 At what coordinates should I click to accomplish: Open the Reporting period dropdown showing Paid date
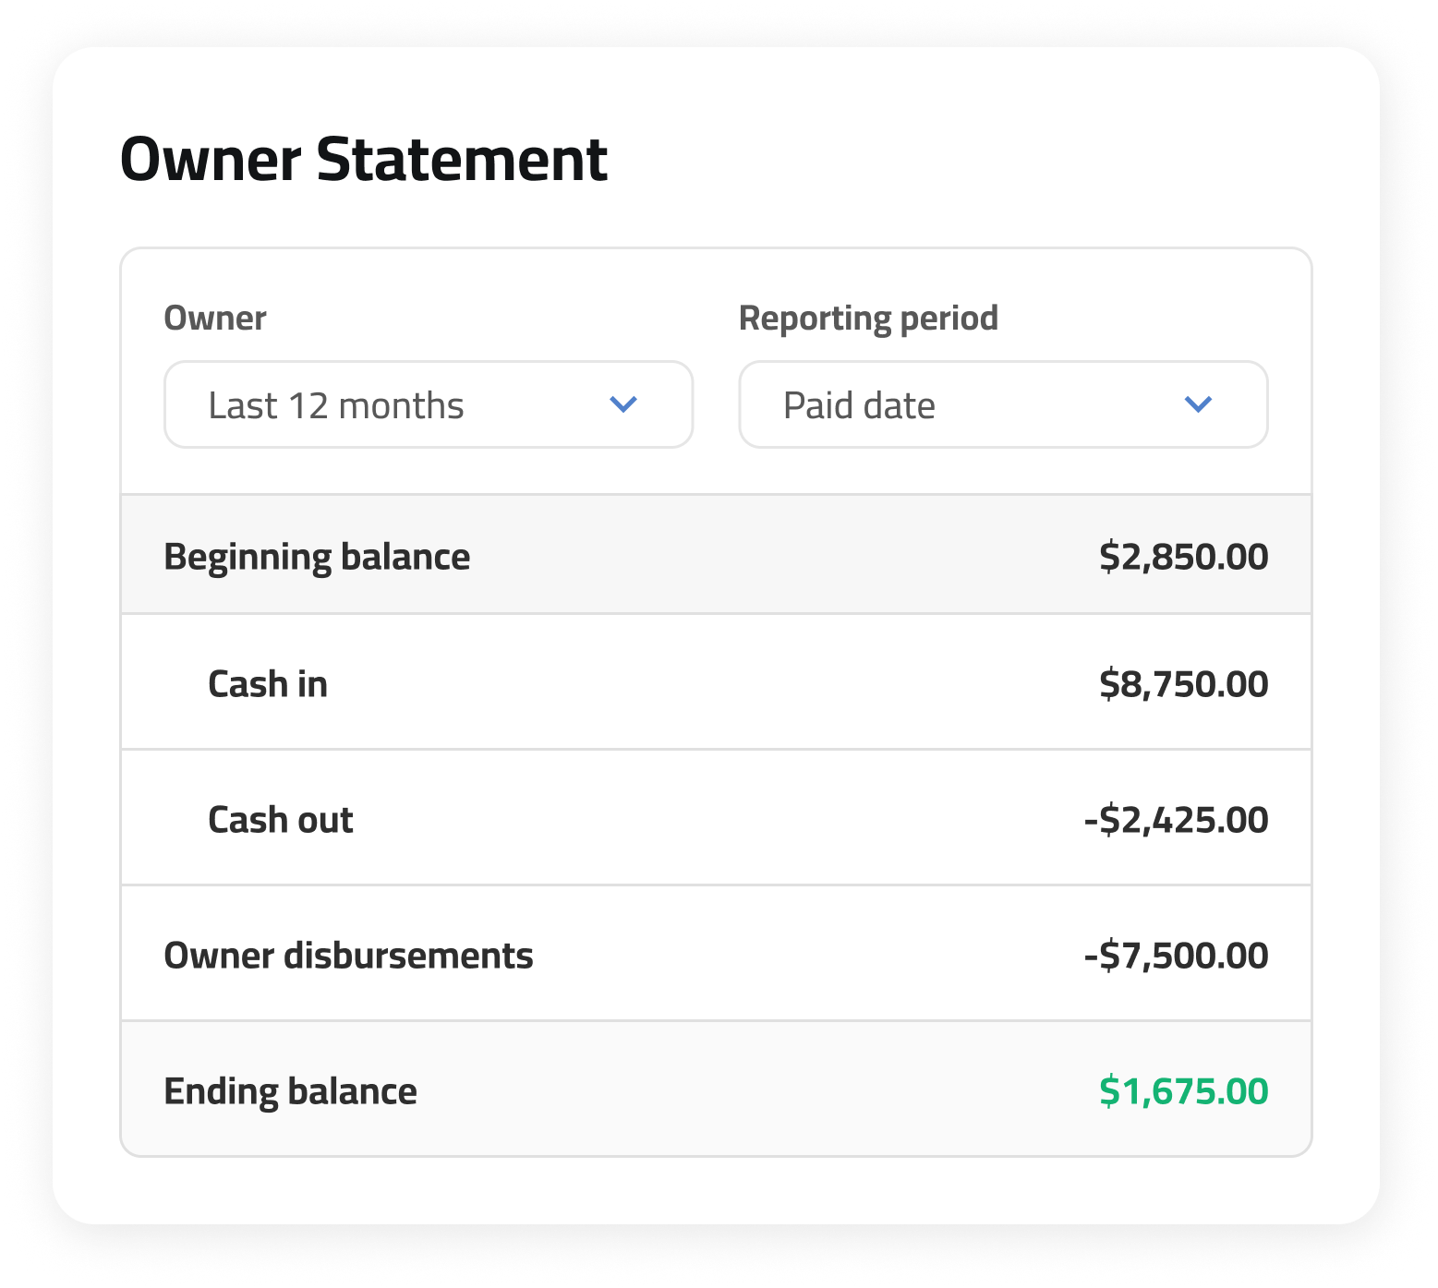pos(1003,404)
